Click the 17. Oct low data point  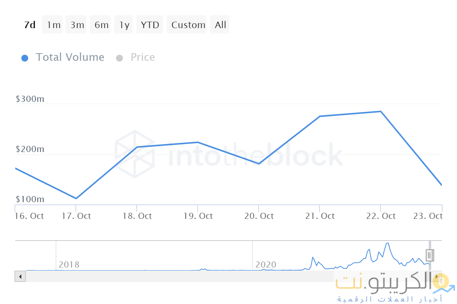point(76,198)
